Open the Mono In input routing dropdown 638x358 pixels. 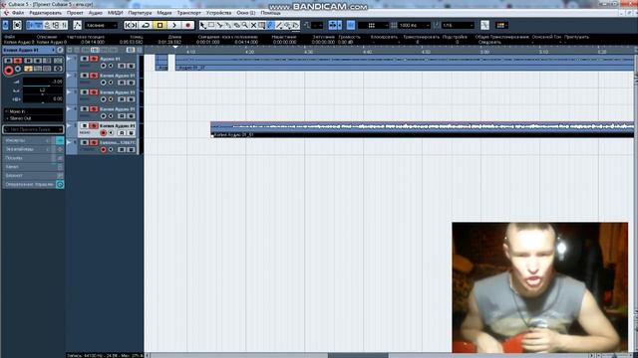point(33,111)
